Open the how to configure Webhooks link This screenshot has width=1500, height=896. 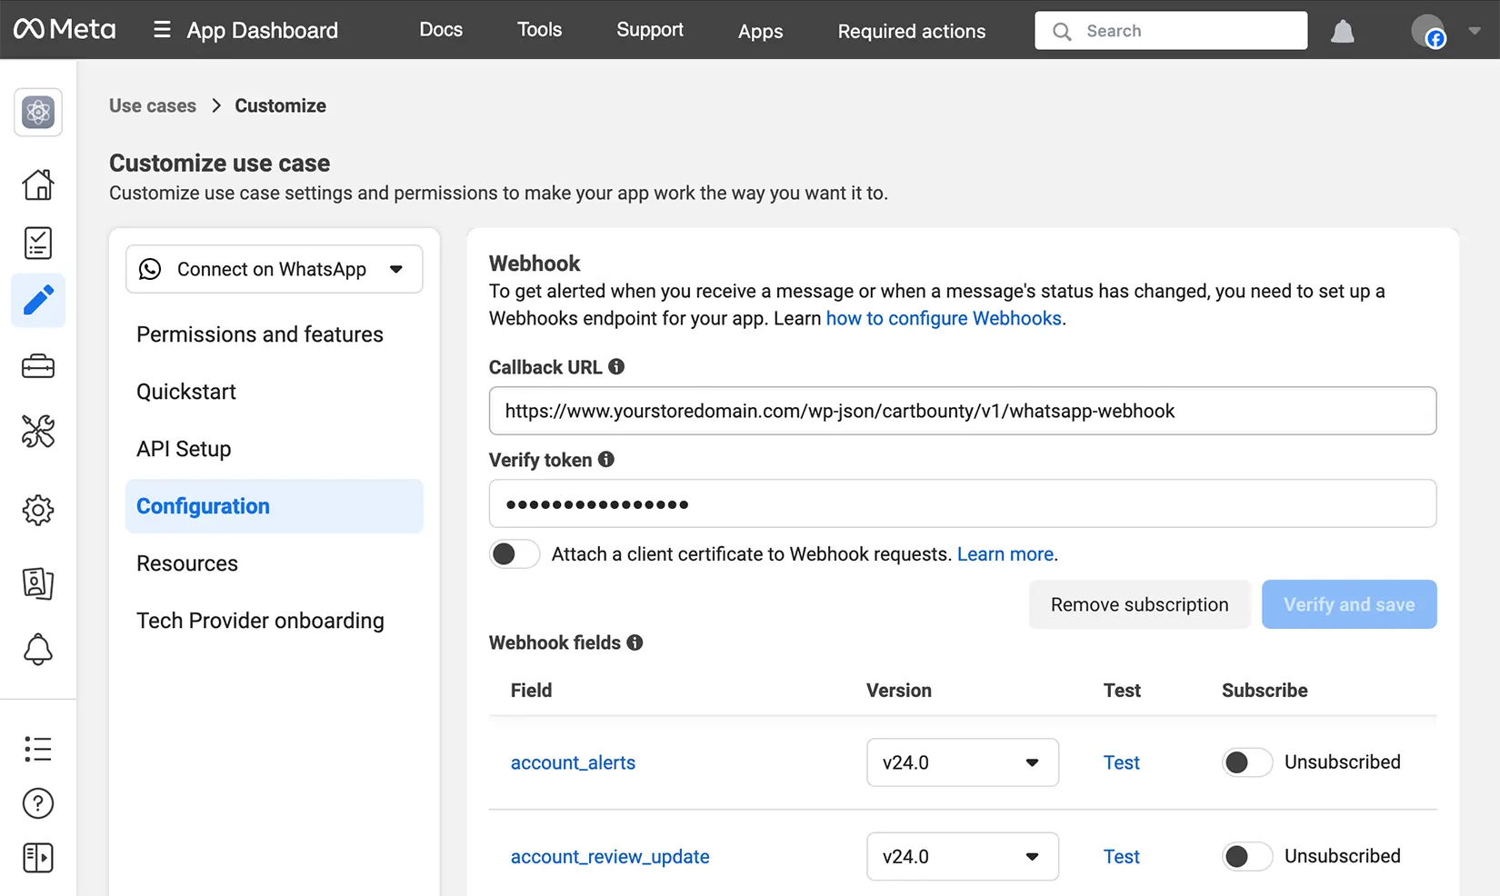(x=944, y=318)
